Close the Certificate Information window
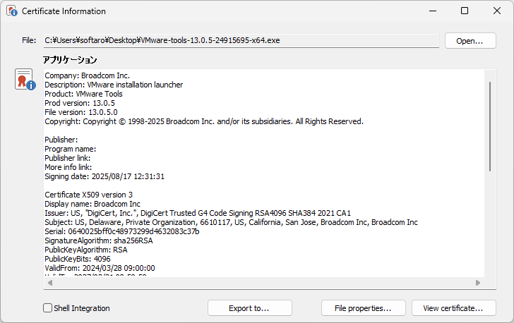The width and height of the screenshot is (514, 323). tap(496, 11)
